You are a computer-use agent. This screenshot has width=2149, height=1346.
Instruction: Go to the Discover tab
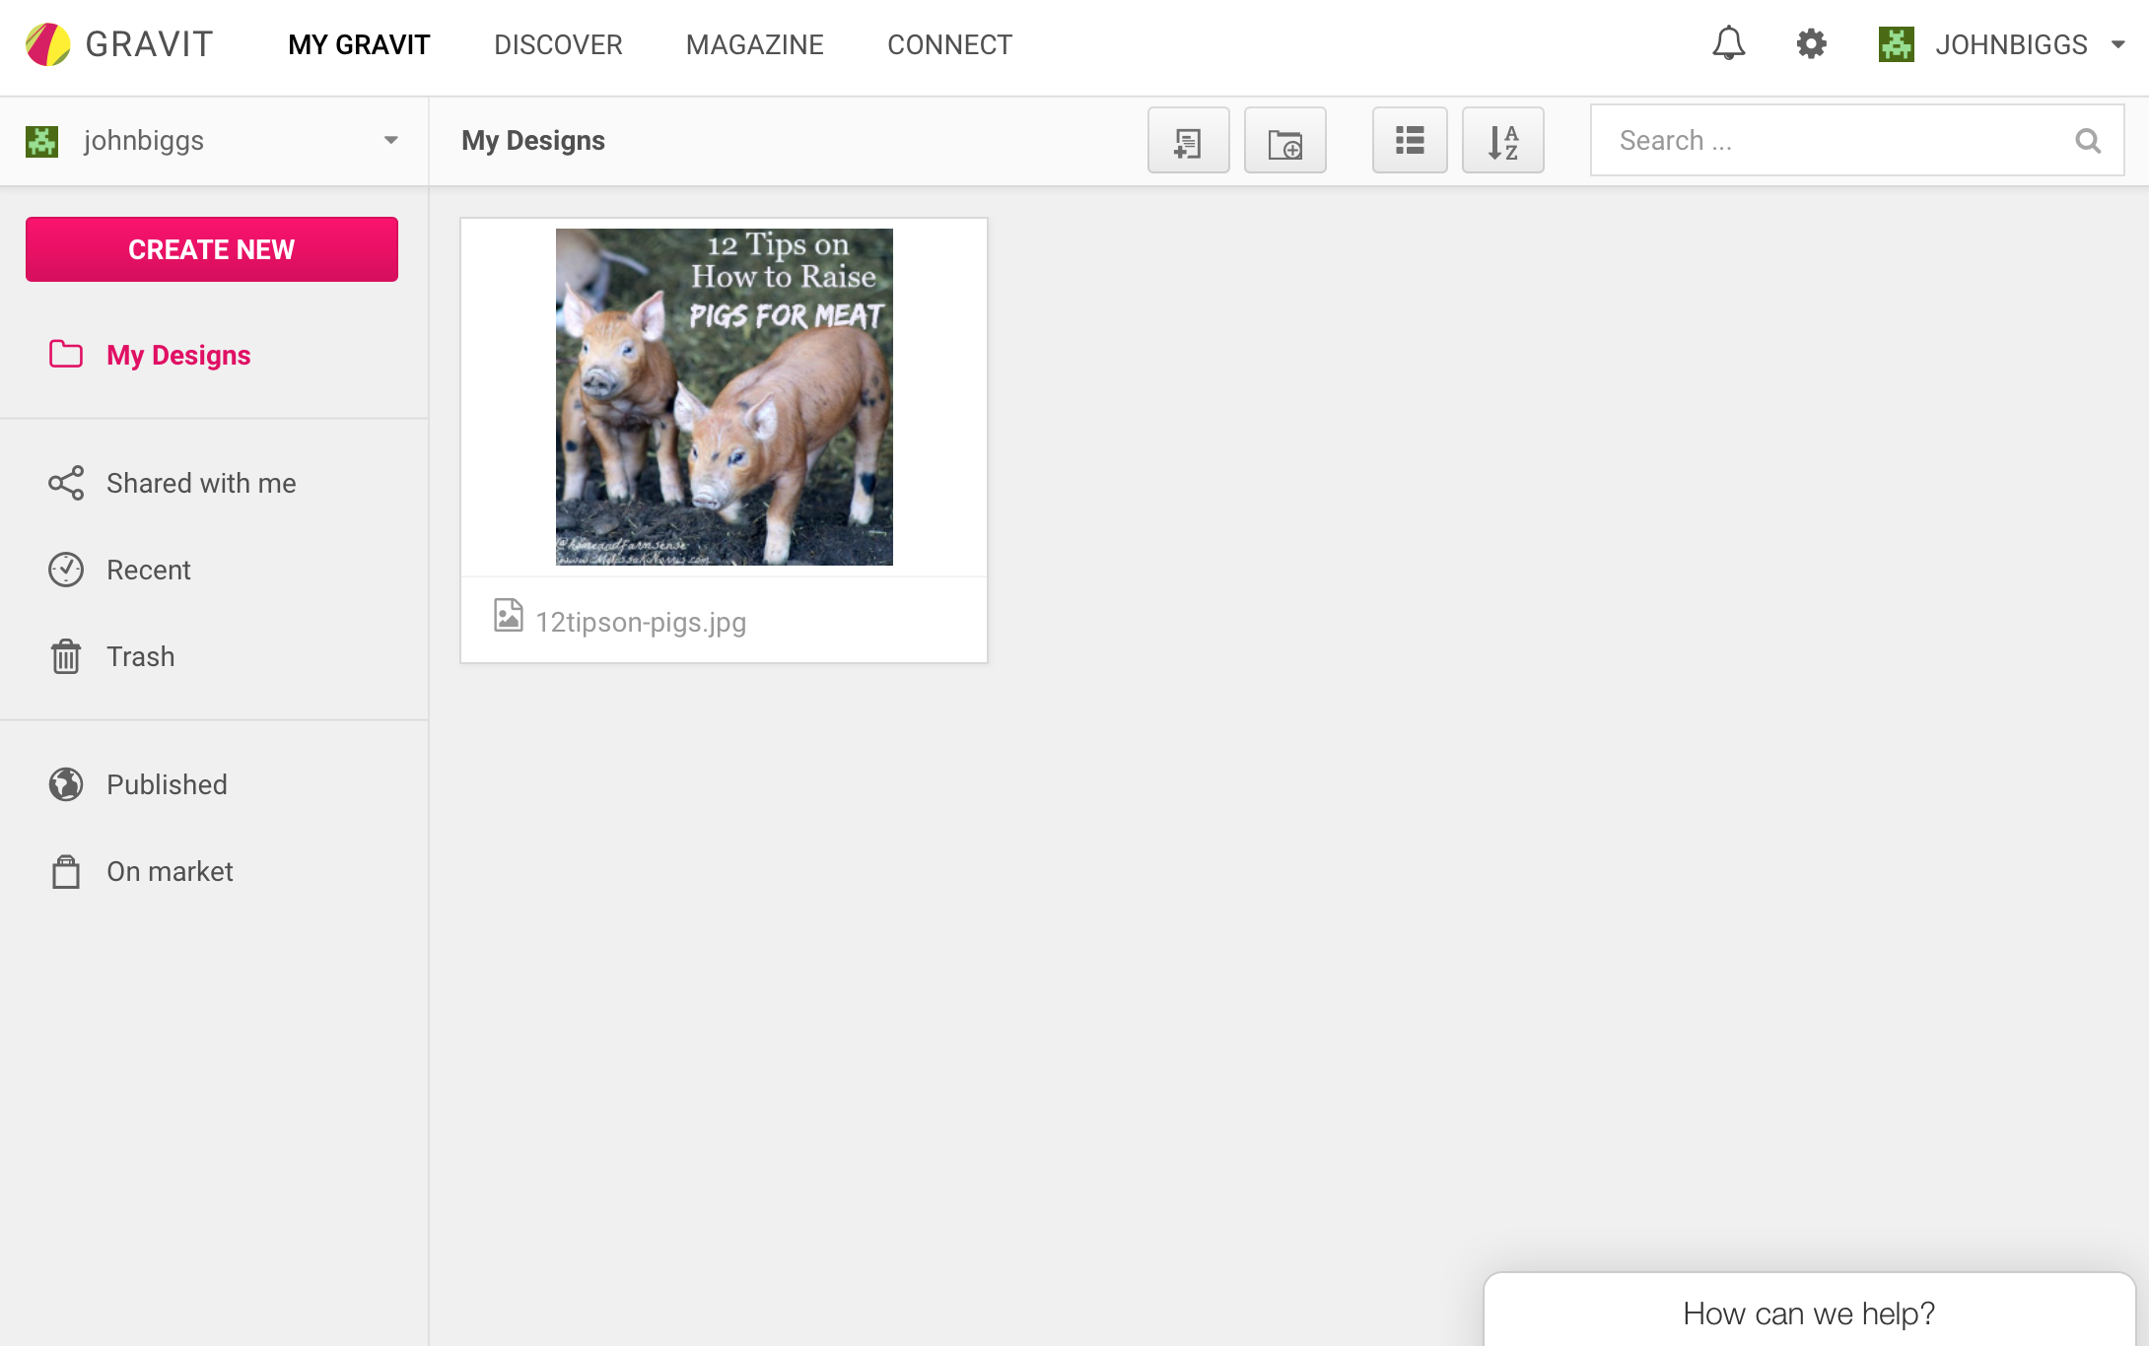click(x=558, y=44)
